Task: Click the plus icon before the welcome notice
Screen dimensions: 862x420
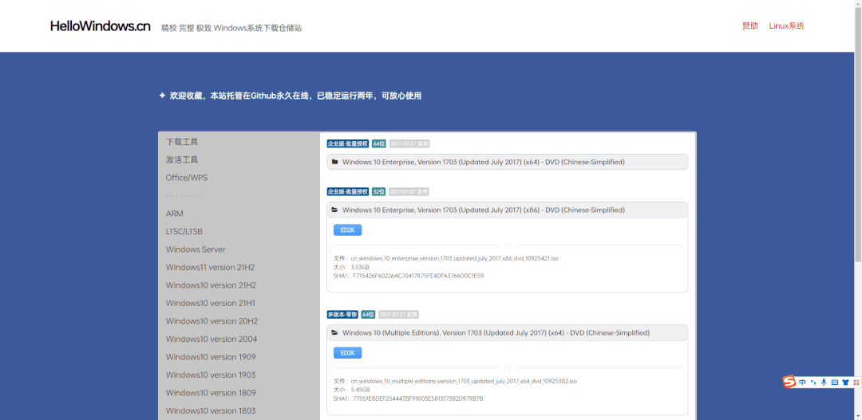Action: pyautogui.click(x=162, y=96)
